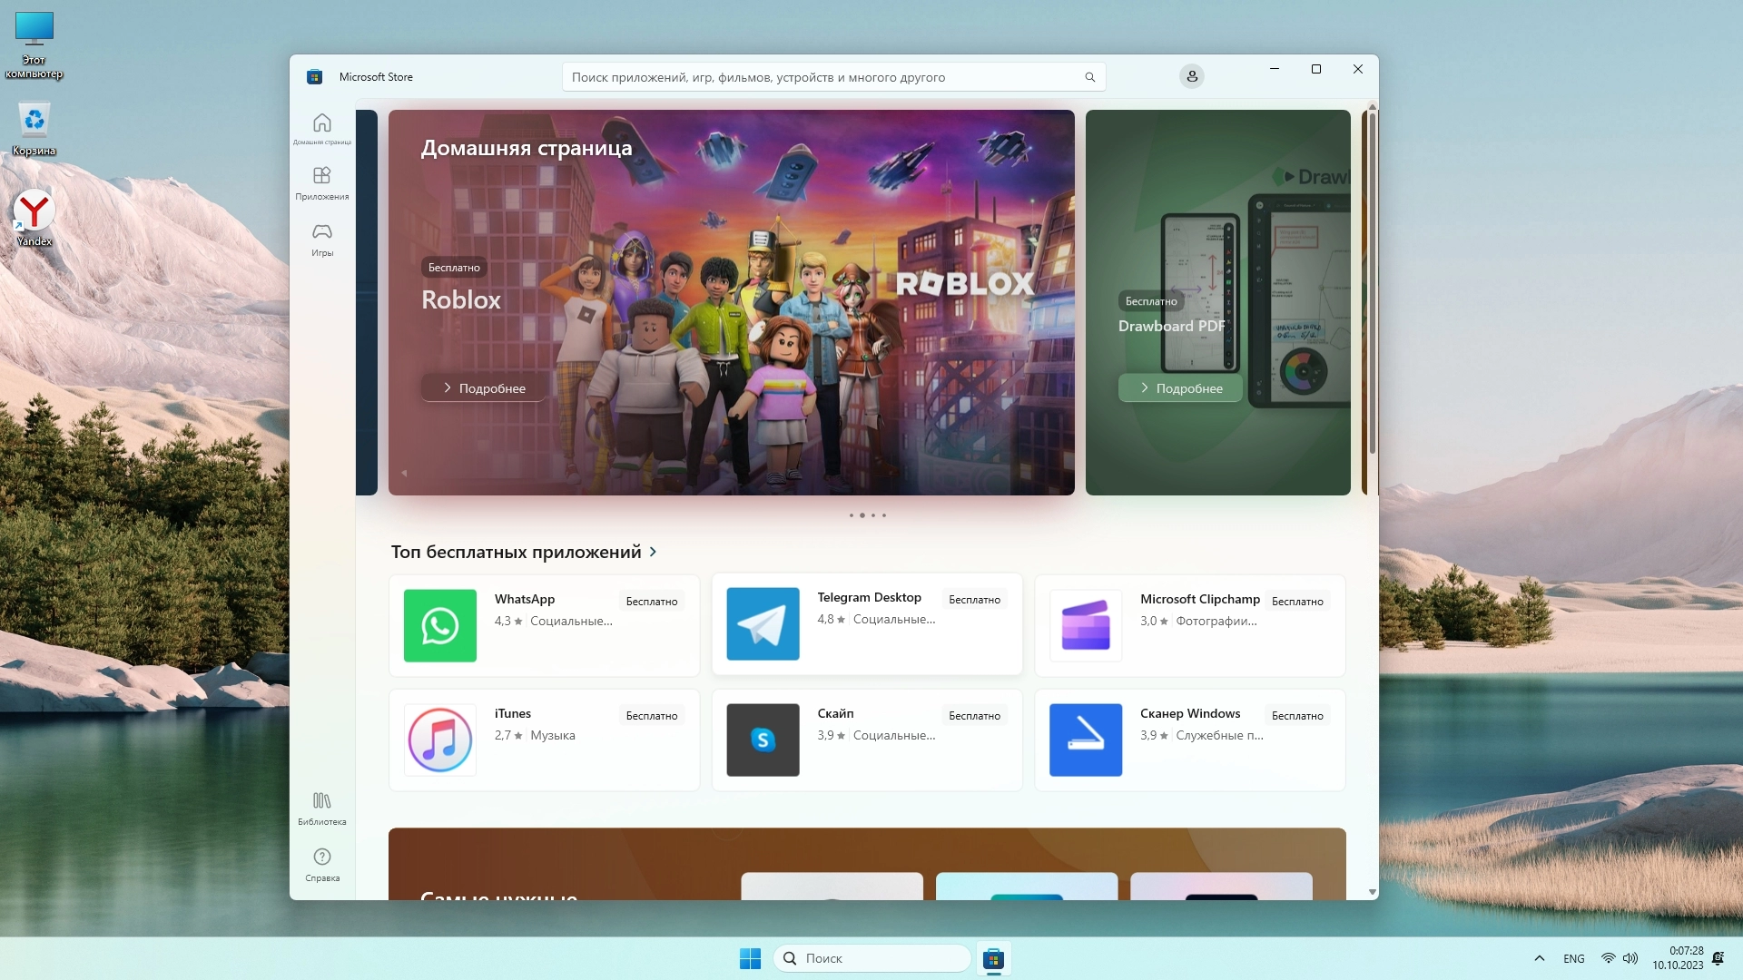Click the Windows Scanner app icon
The width and height of the screenshot is (1743, 980).
(1085, 740)
